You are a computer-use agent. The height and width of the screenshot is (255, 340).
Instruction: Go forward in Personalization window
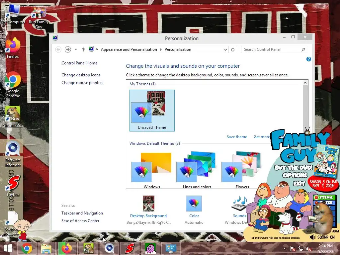pos(68,49)
